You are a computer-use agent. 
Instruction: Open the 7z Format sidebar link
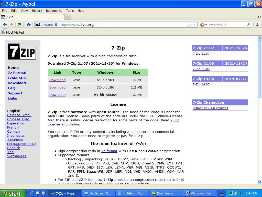pos(17,73)
